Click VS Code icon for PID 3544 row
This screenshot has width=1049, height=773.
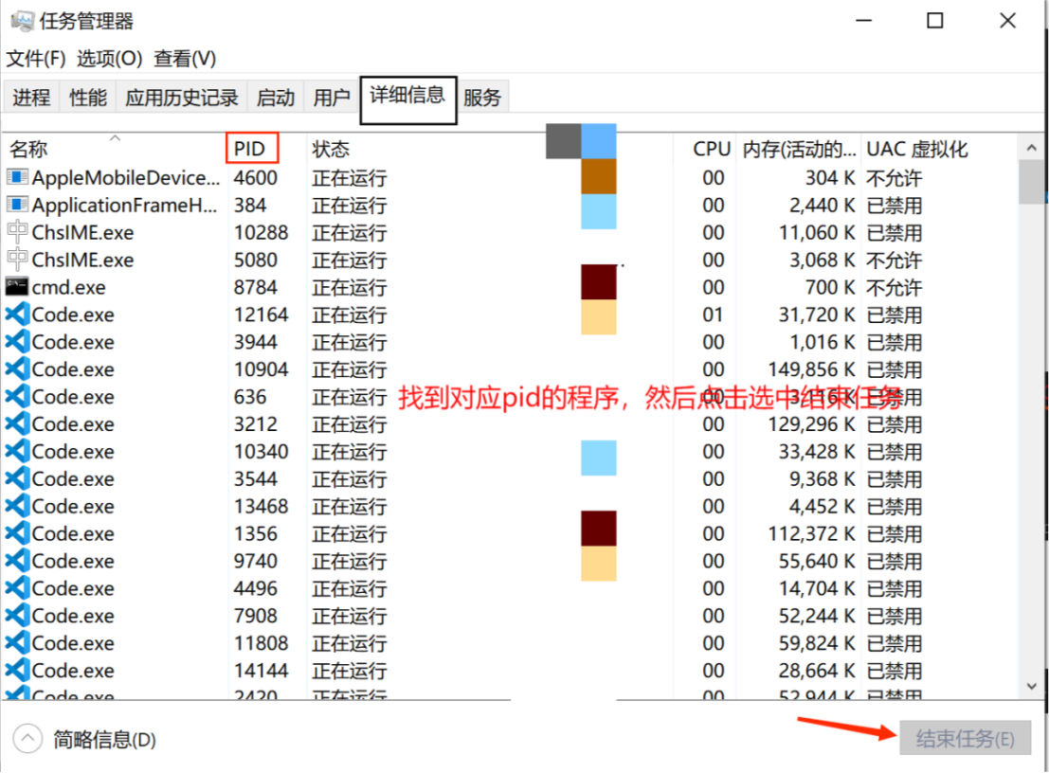click(x=18, y=478)
